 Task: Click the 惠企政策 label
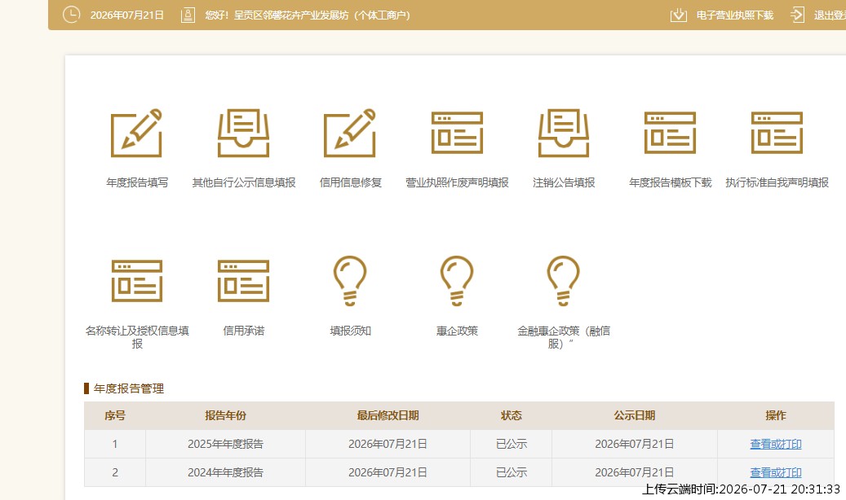point(457,331)
